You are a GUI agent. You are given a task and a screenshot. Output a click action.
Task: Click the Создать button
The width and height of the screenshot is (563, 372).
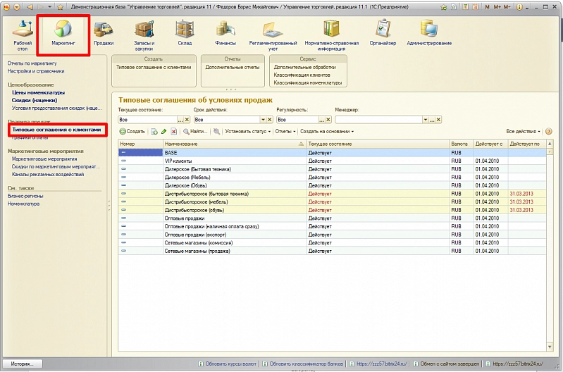coord(132,131)
